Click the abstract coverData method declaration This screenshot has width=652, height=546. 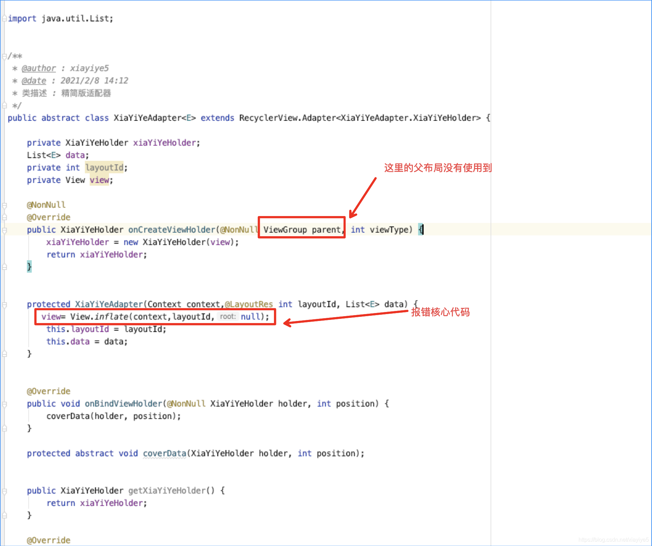point(196,454)
